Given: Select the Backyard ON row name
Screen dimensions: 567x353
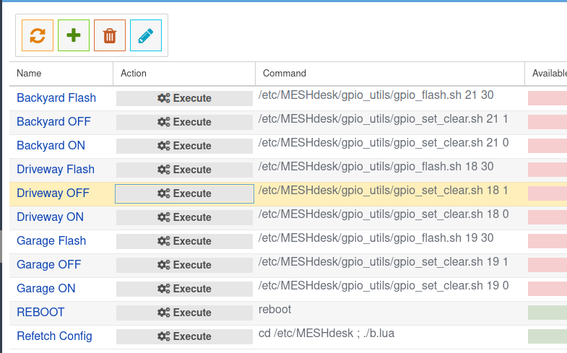Looking at the screenshot, I should (x=51, y=146).
